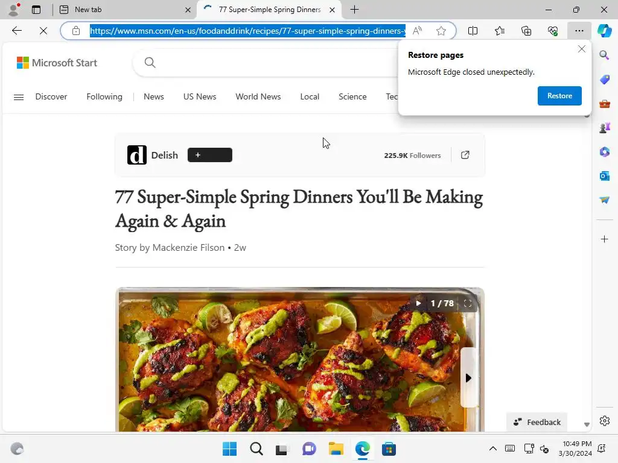
Task: Open the sidebar Shopping tag icon
Action: (x=604, y=79)
